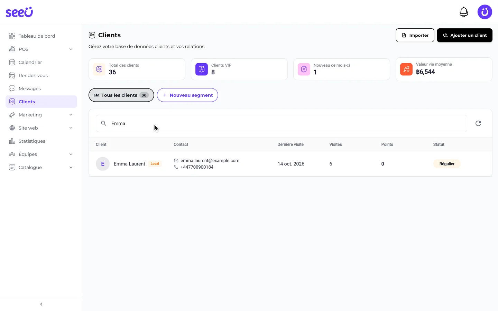Collapse the sidebar with bottom chevron
This screenshot has width=498, height=311.
(x=41, y=304)
